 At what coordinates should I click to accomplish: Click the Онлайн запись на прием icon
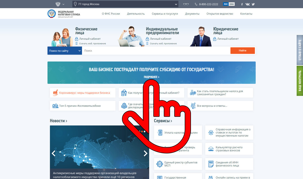(211, 177)
